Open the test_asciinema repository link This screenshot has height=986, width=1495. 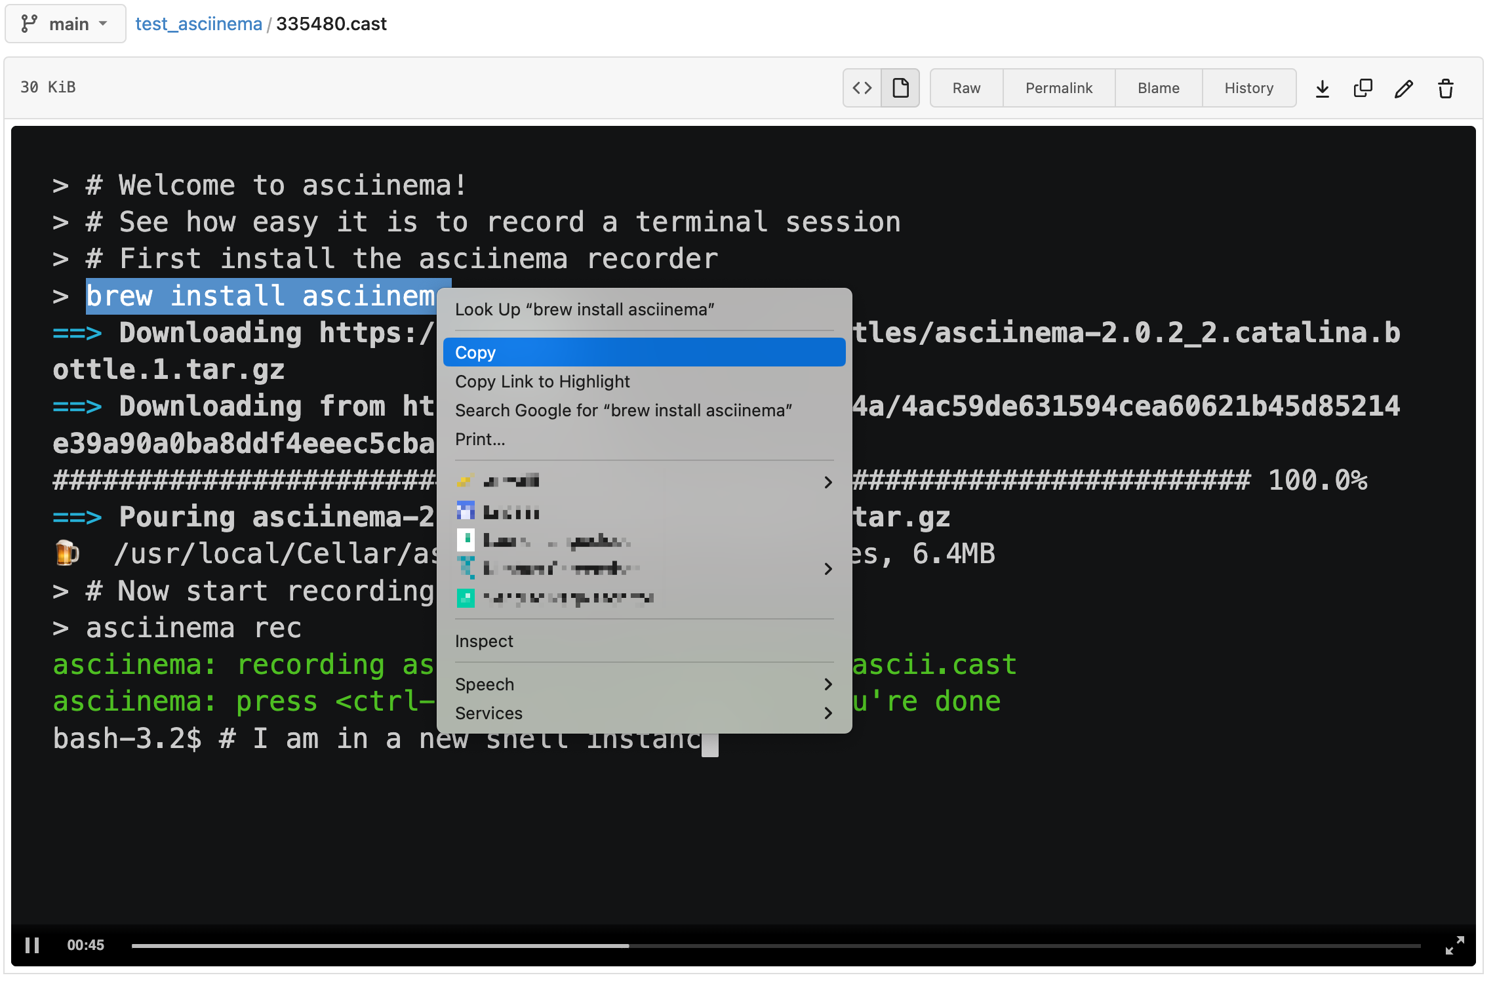[x=198, y=24]
